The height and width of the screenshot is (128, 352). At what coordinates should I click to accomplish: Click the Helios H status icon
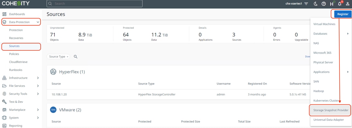point(332,4)
